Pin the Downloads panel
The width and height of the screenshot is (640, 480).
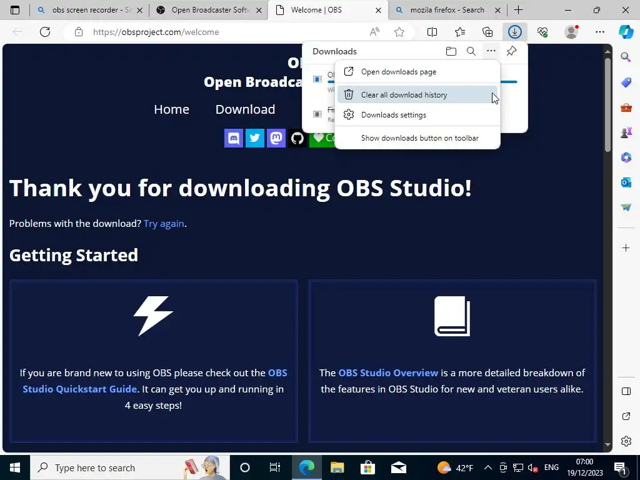tap(511, 51)
